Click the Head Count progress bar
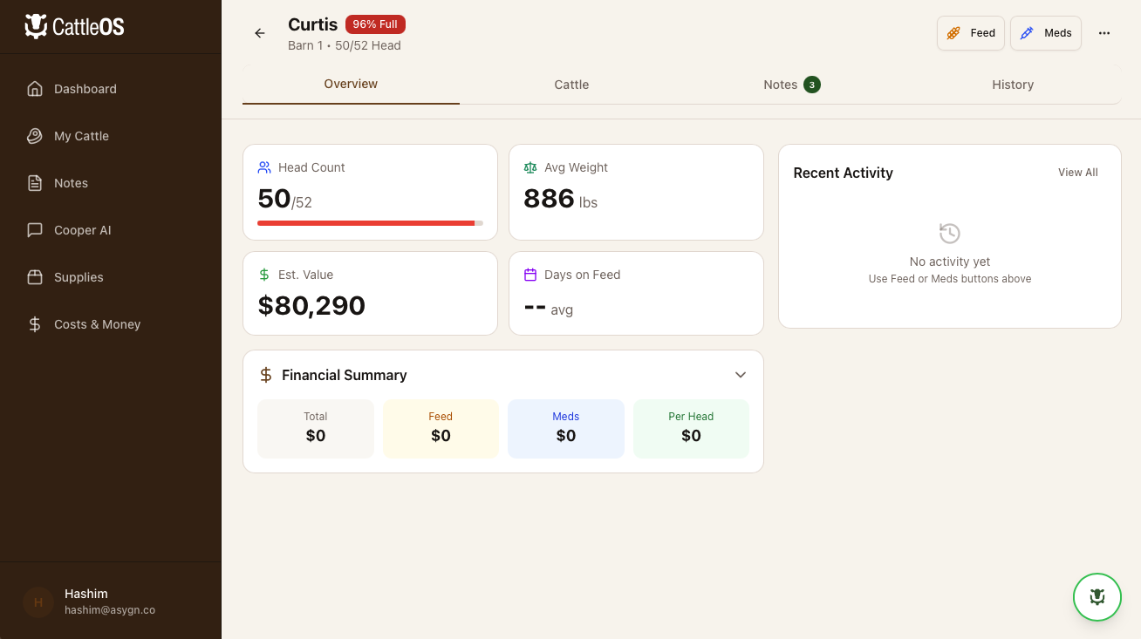 pos(369,222)
